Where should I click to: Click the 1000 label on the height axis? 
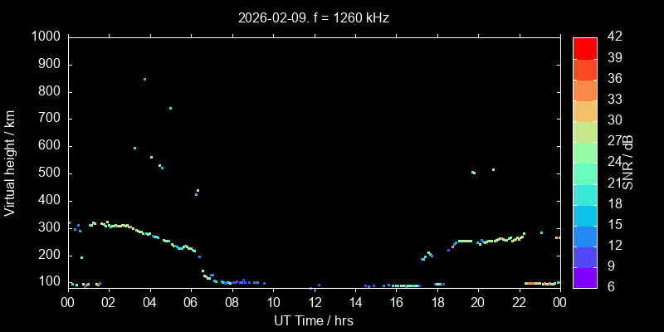point(46,37)
